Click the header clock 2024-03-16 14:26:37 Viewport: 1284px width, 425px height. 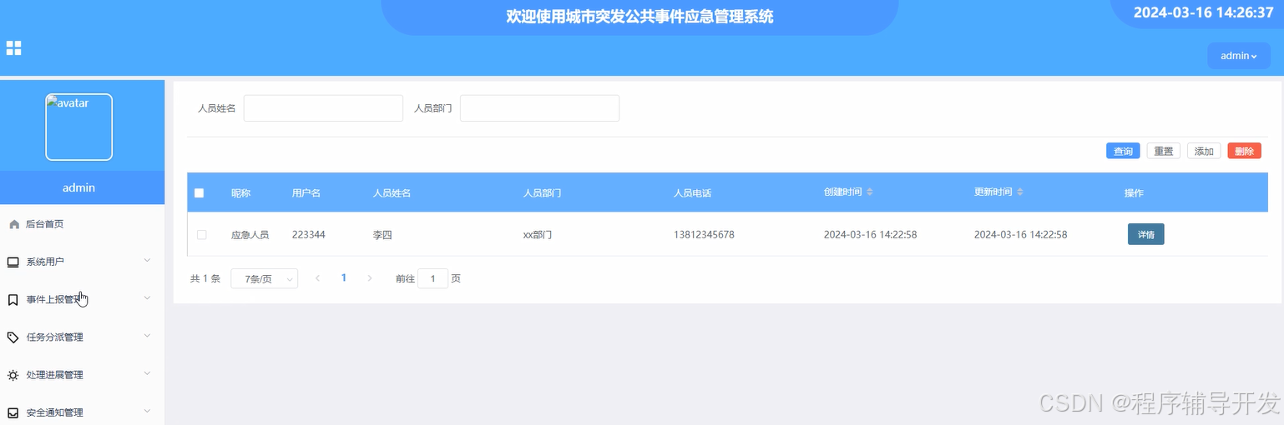1203,12
